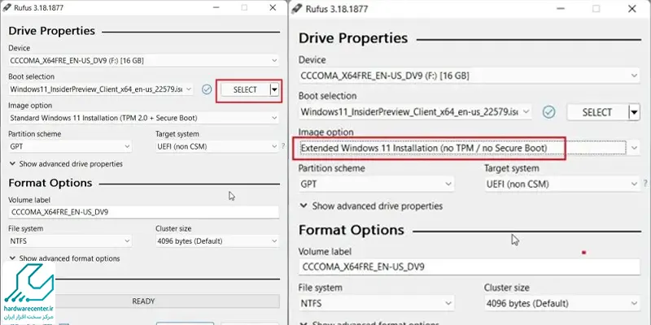Screen dimensions: 651x325
Task: Expand Show advanced drive properties in left window
Action: tap(66, 164)
